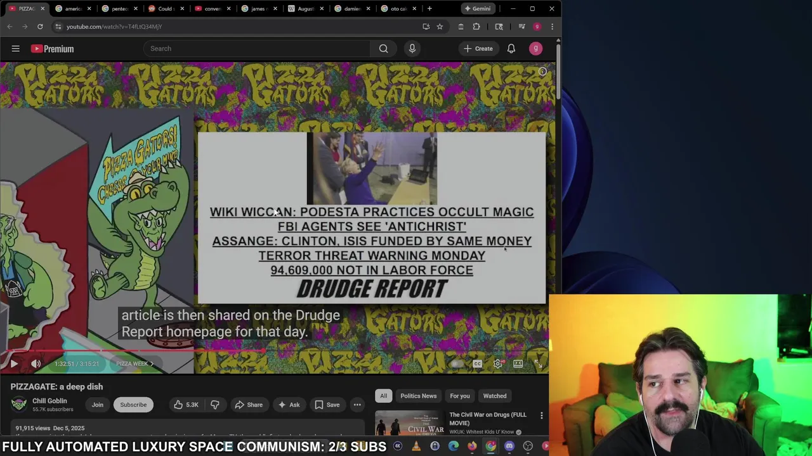Click the install/cast icon in address bar
812x456 pixels.
426,27
